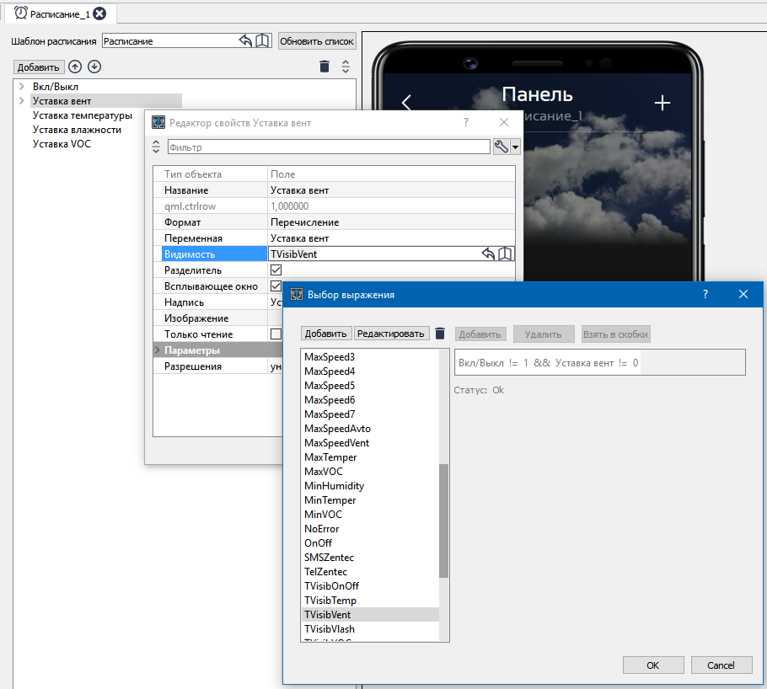Image resolution: width=767 pixels, height=689 pixels.
Task: Uncheck the Разделитель checkbox
Action: [277, 270]
